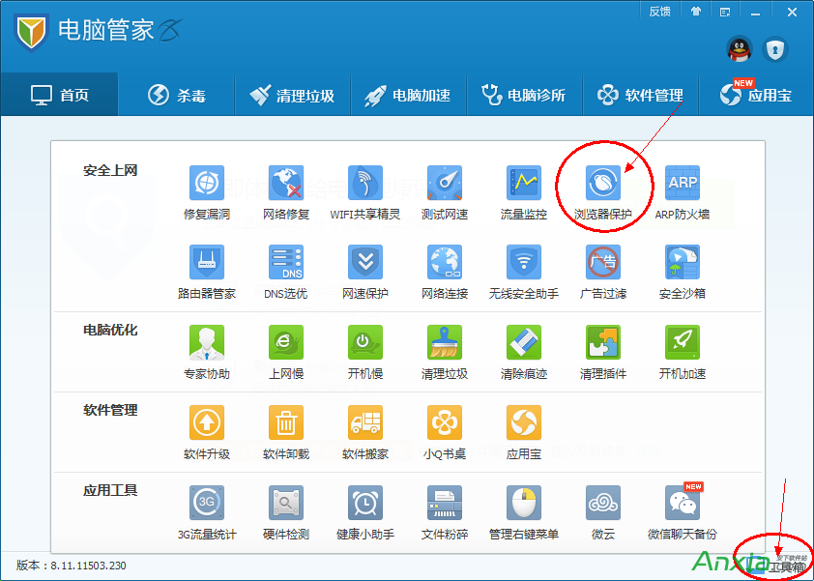Image resolution: width=814 pixels, height=581 pixels.
Task: Open the 应用宝 tab marked NEW
Action: [x=756, y=95]
